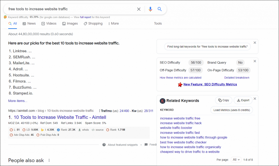Click Load Metrics (uses 8 credits) button

click(x=231, y=110)
